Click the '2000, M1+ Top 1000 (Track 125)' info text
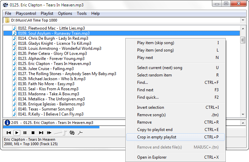Image resolution: width=249 pixels, height=162 pixels. click(x=31, y=144)
